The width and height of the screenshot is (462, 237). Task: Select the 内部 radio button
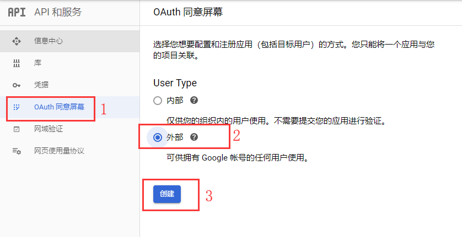(158, 101)
